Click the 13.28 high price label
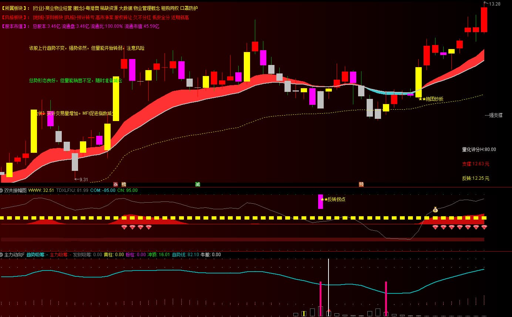The image size is (512, 317). 494,4
